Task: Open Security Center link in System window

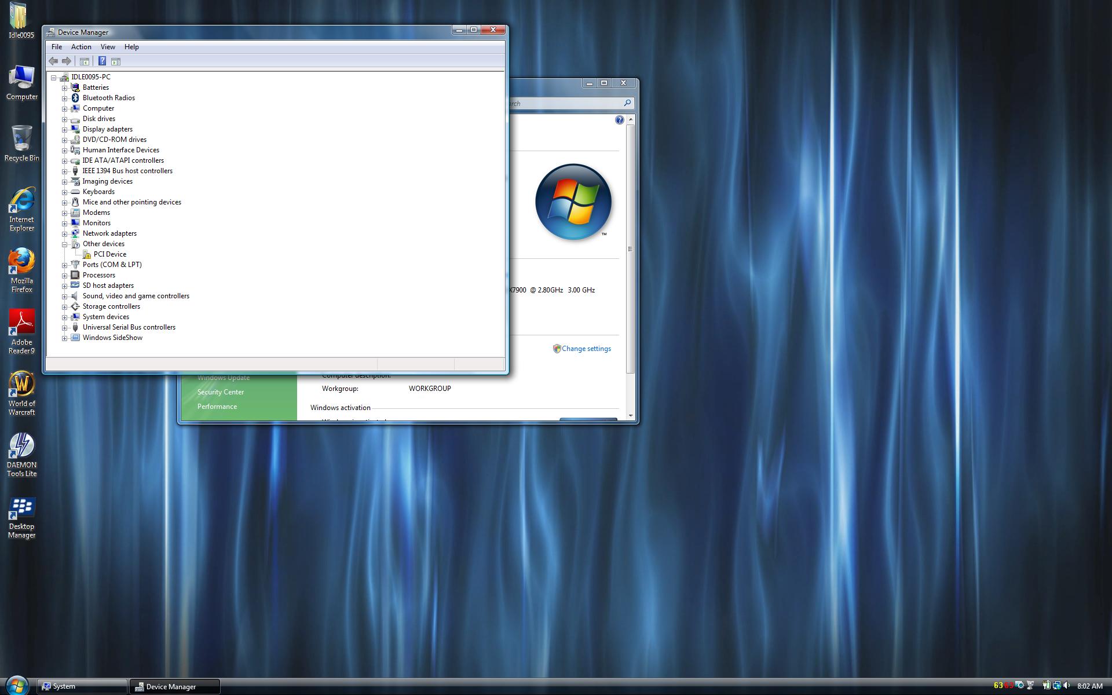Action: pos(221,392)
